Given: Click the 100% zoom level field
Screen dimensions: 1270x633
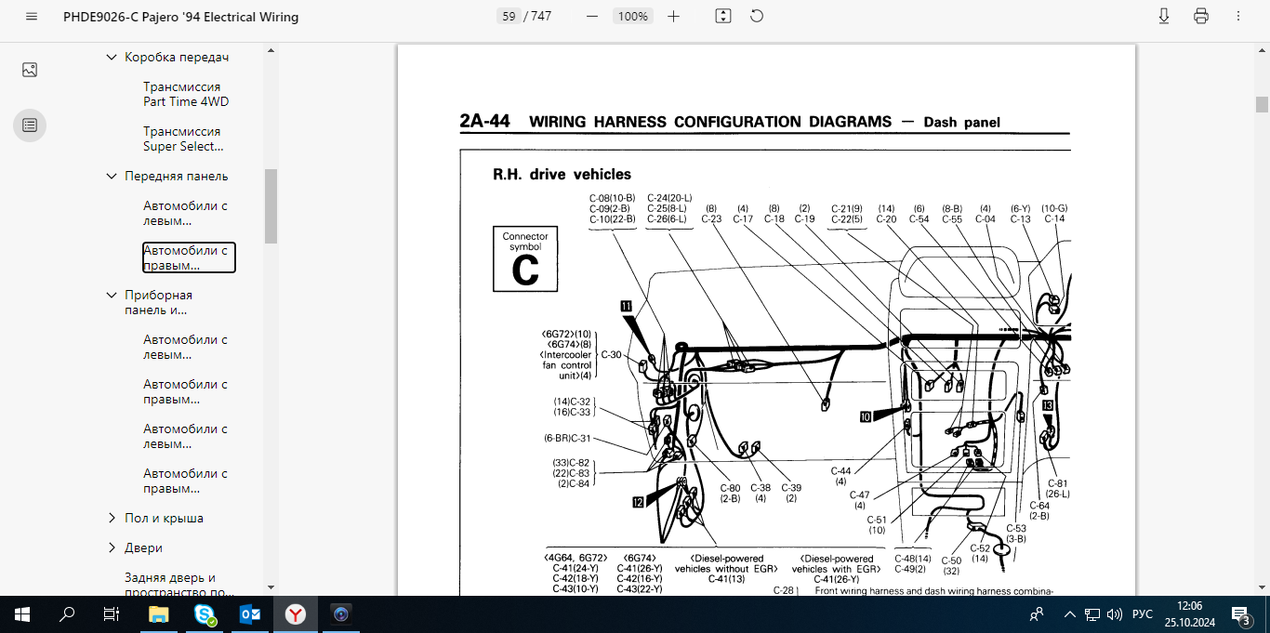Looking at the screenshot, I should coord(633,17).
